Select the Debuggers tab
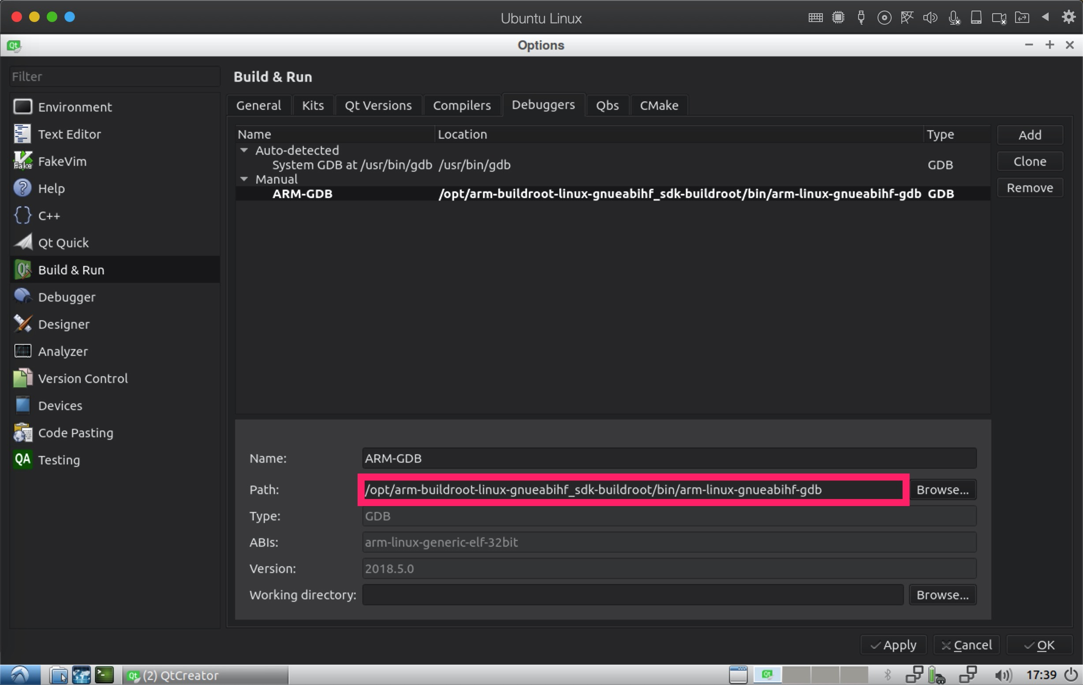The image size is (1083, 685). coord(543,105)
